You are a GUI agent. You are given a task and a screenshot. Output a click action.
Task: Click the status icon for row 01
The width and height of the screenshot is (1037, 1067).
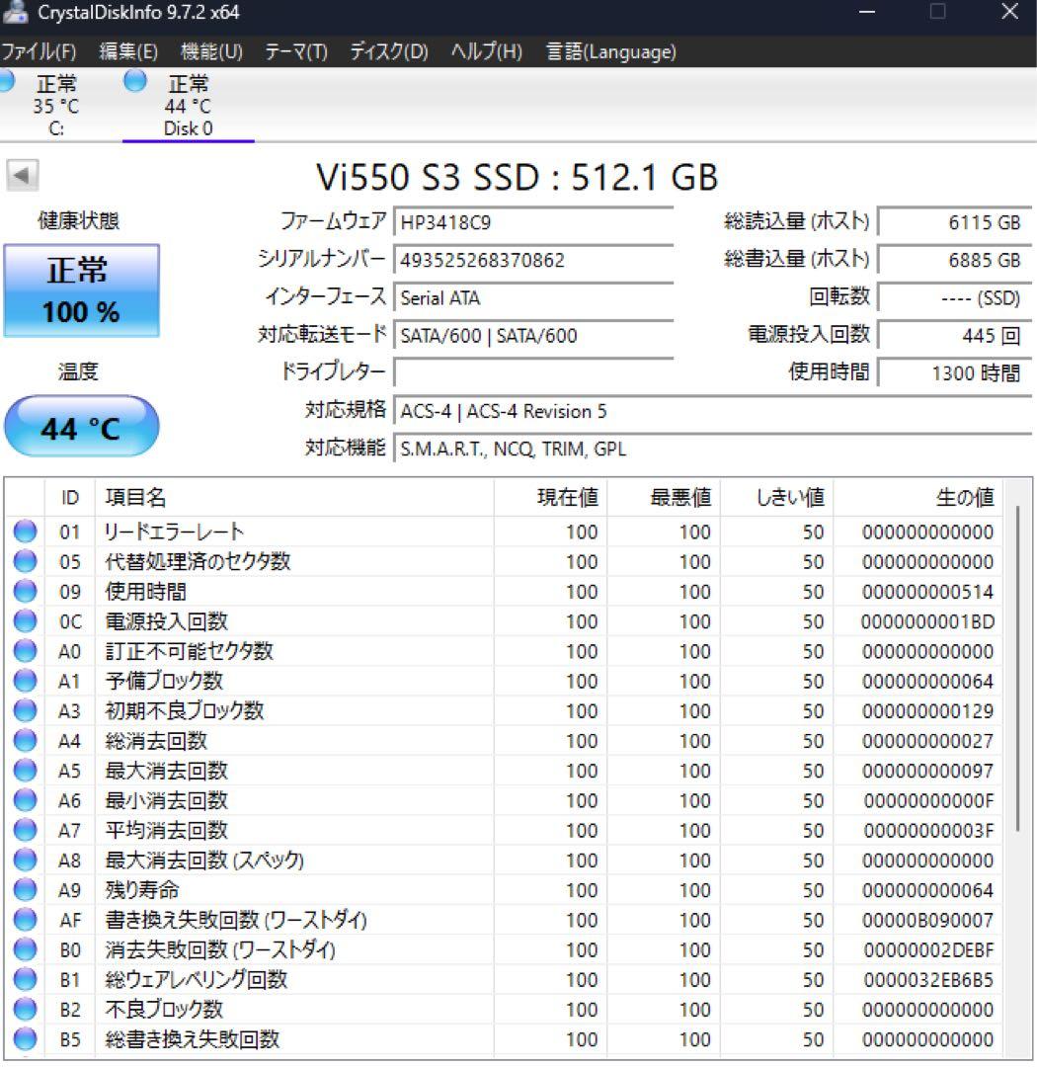[x=25, y=531]
